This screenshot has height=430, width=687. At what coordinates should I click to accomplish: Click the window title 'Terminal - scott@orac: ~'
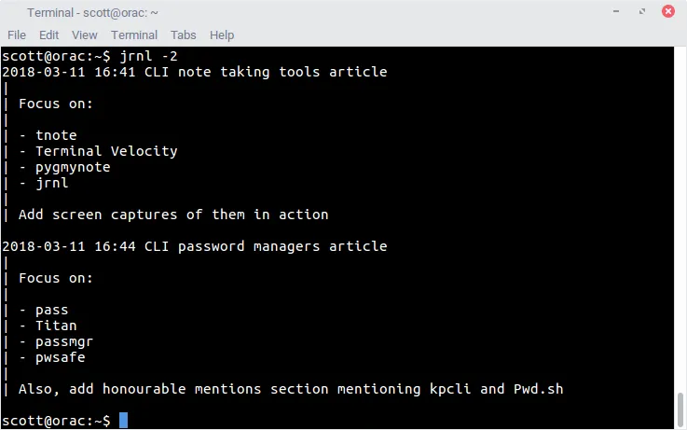(x=91, y=12)
